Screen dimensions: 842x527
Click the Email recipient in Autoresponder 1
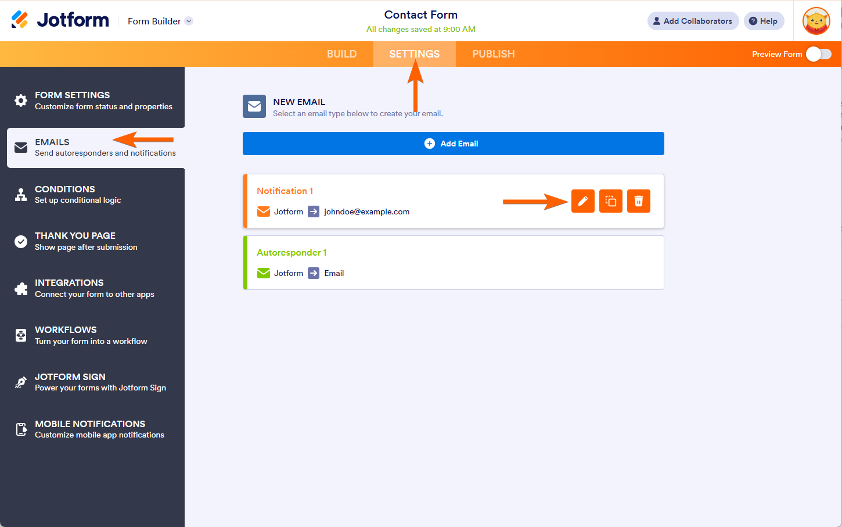point(334,273)
